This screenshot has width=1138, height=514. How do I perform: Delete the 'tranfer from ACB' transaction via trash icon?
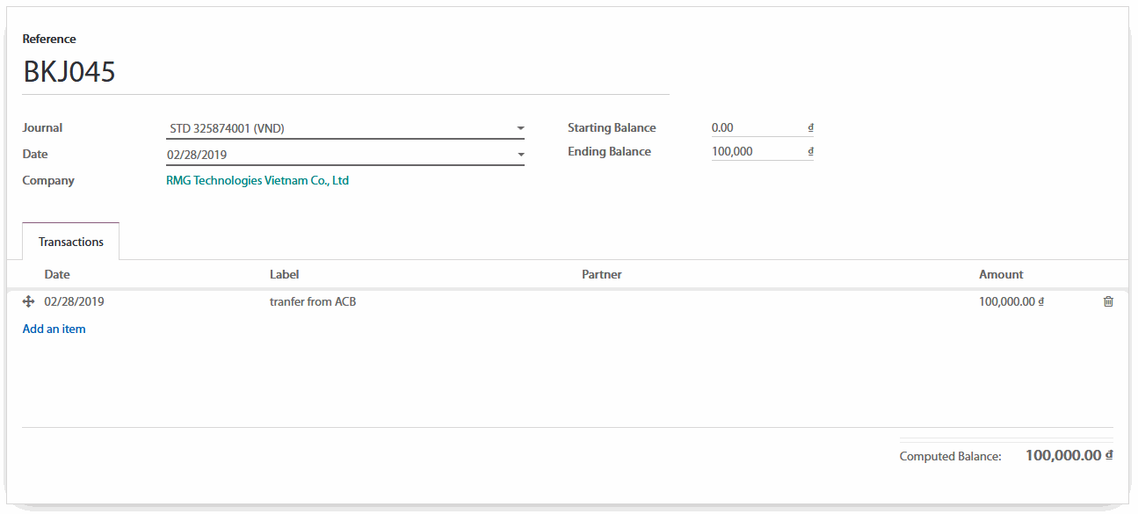1107,301
